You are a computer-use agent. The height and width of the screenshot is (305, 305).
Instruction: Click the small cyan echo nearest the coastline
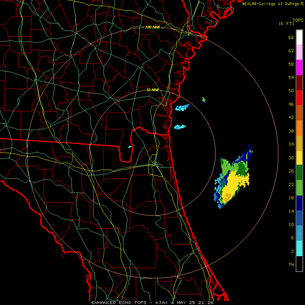[x=180, y=127]
